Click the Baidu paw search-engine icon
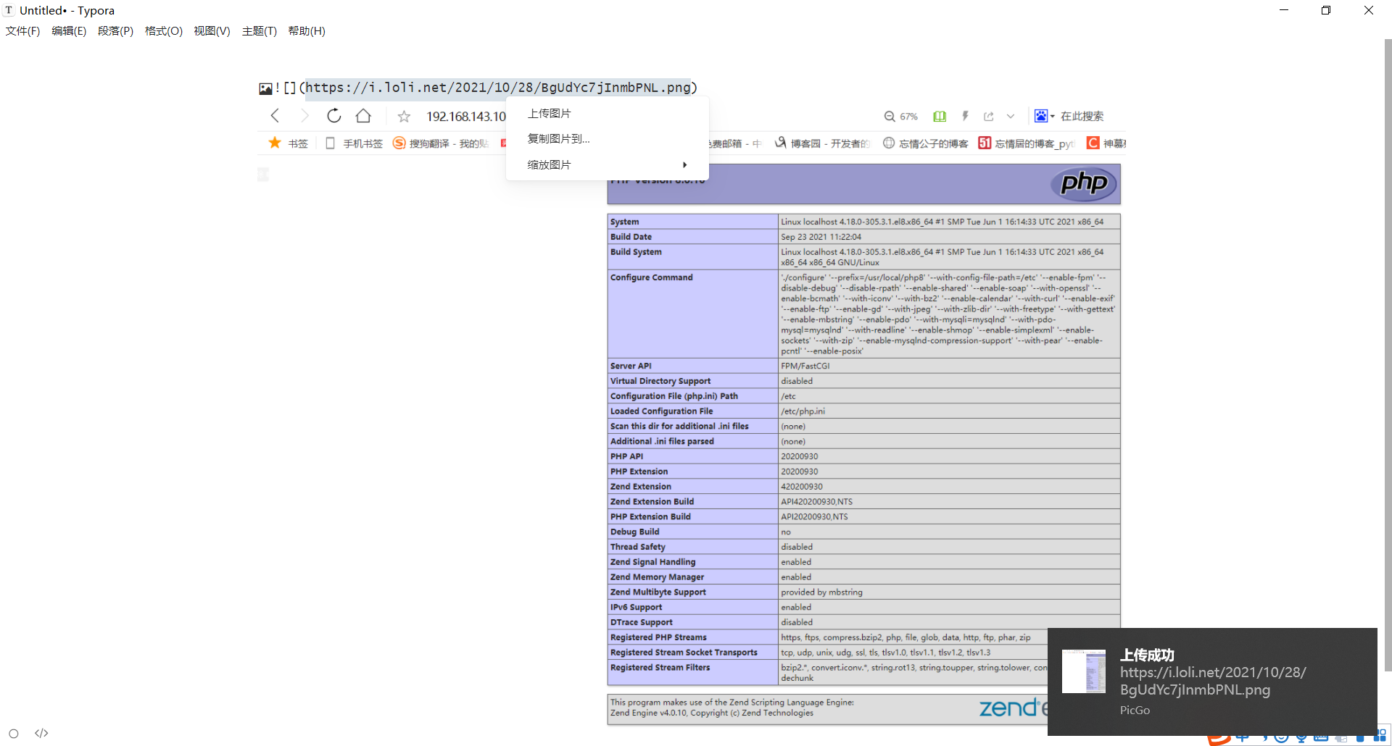 (1041, 116)
